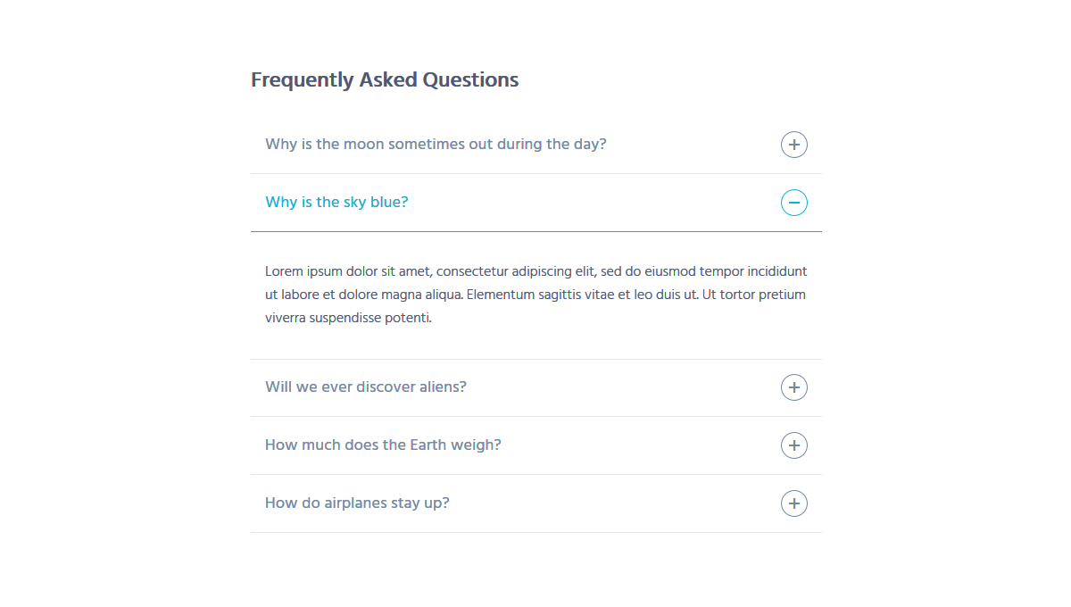The image size is (1071, 607).
Task: Click the plus icon for the Earth weight question
Action: pos(793,445)
